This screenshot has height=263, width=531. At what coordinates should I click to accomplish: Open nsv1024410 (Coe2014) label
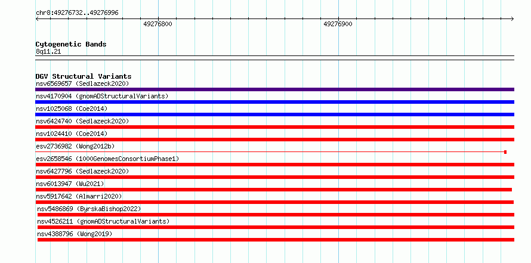72,134
